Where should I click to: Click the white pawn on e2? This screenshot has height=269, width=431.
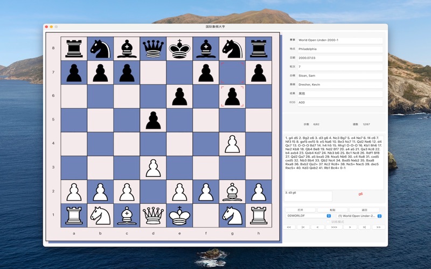click(x=179, y=192)
